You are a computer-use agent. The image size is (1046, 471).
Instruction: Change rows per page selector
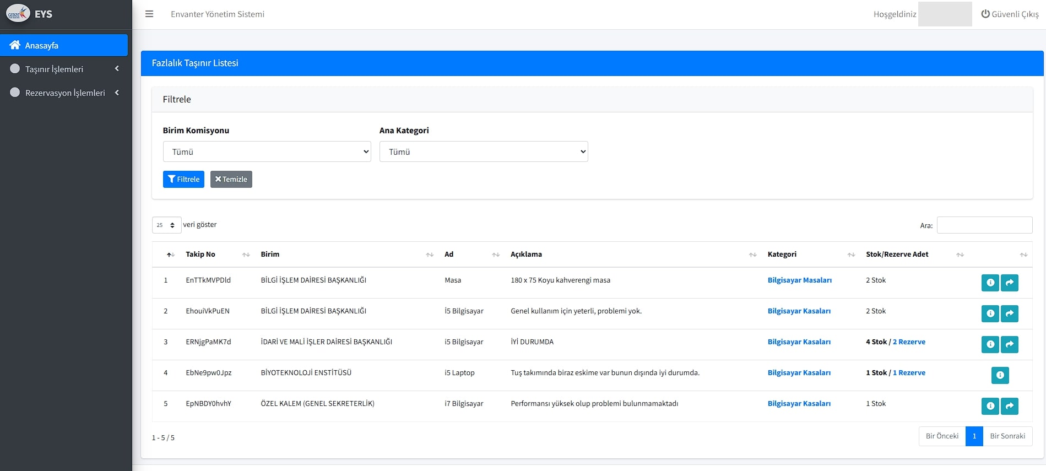166,225
